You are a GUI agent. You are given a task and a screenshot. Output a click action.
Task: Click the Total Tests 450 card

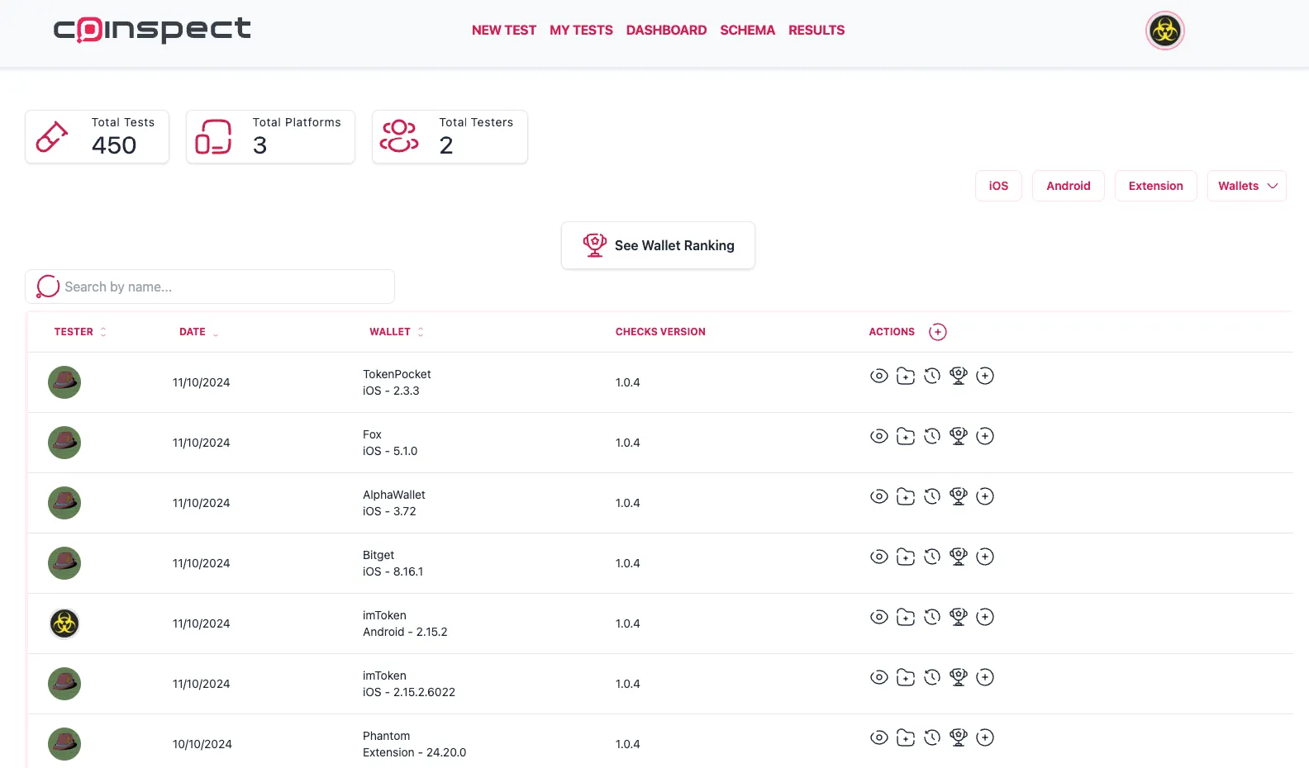pyautogui.click(x=98, y=137)
